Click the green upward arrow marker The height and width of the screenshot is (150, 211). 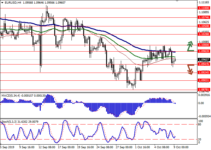coord(190,46)
